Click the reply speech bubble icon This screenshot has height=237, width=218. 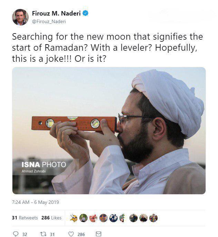coord(16,234)
